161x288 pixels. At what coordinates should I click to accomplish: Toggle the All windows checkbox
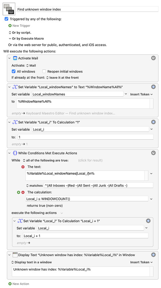tap(13, 72)
